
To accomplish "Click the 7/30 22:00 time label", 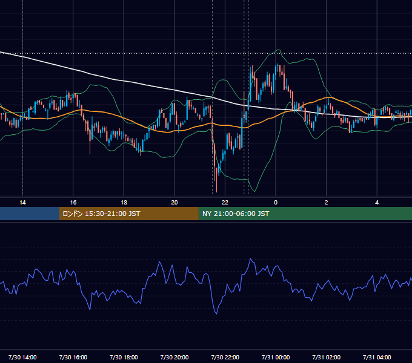I will (x=225, y=357).
